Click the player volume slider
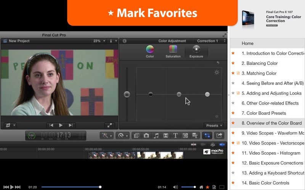 pyautogui.click(x=188, y=187)
